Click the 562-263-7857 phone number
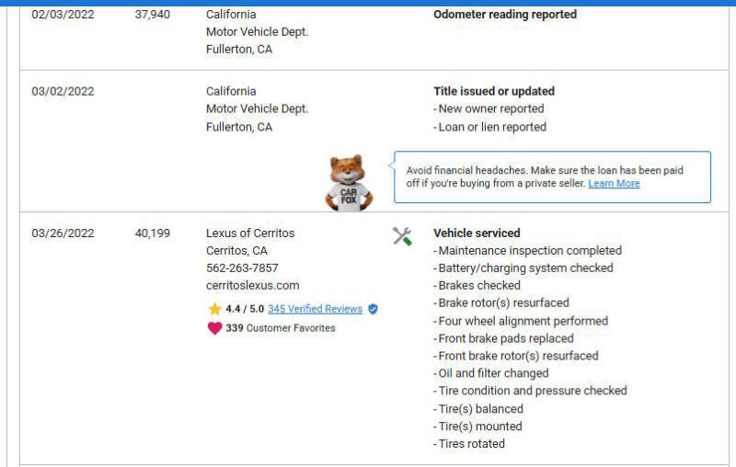 pyautogui.click(x=242, y=268)
